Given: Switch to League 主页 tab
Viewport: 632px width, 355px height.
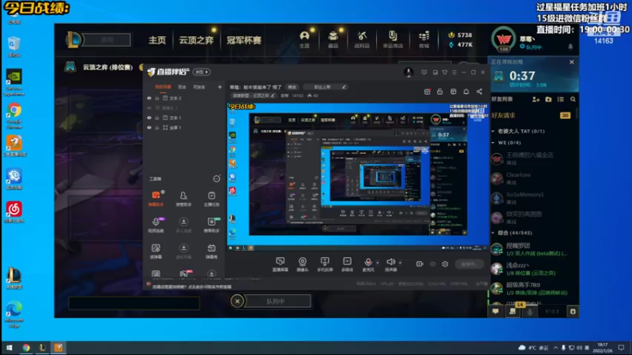Looking at the screenshot, I should pyautogui.click(x=157, y=40).
